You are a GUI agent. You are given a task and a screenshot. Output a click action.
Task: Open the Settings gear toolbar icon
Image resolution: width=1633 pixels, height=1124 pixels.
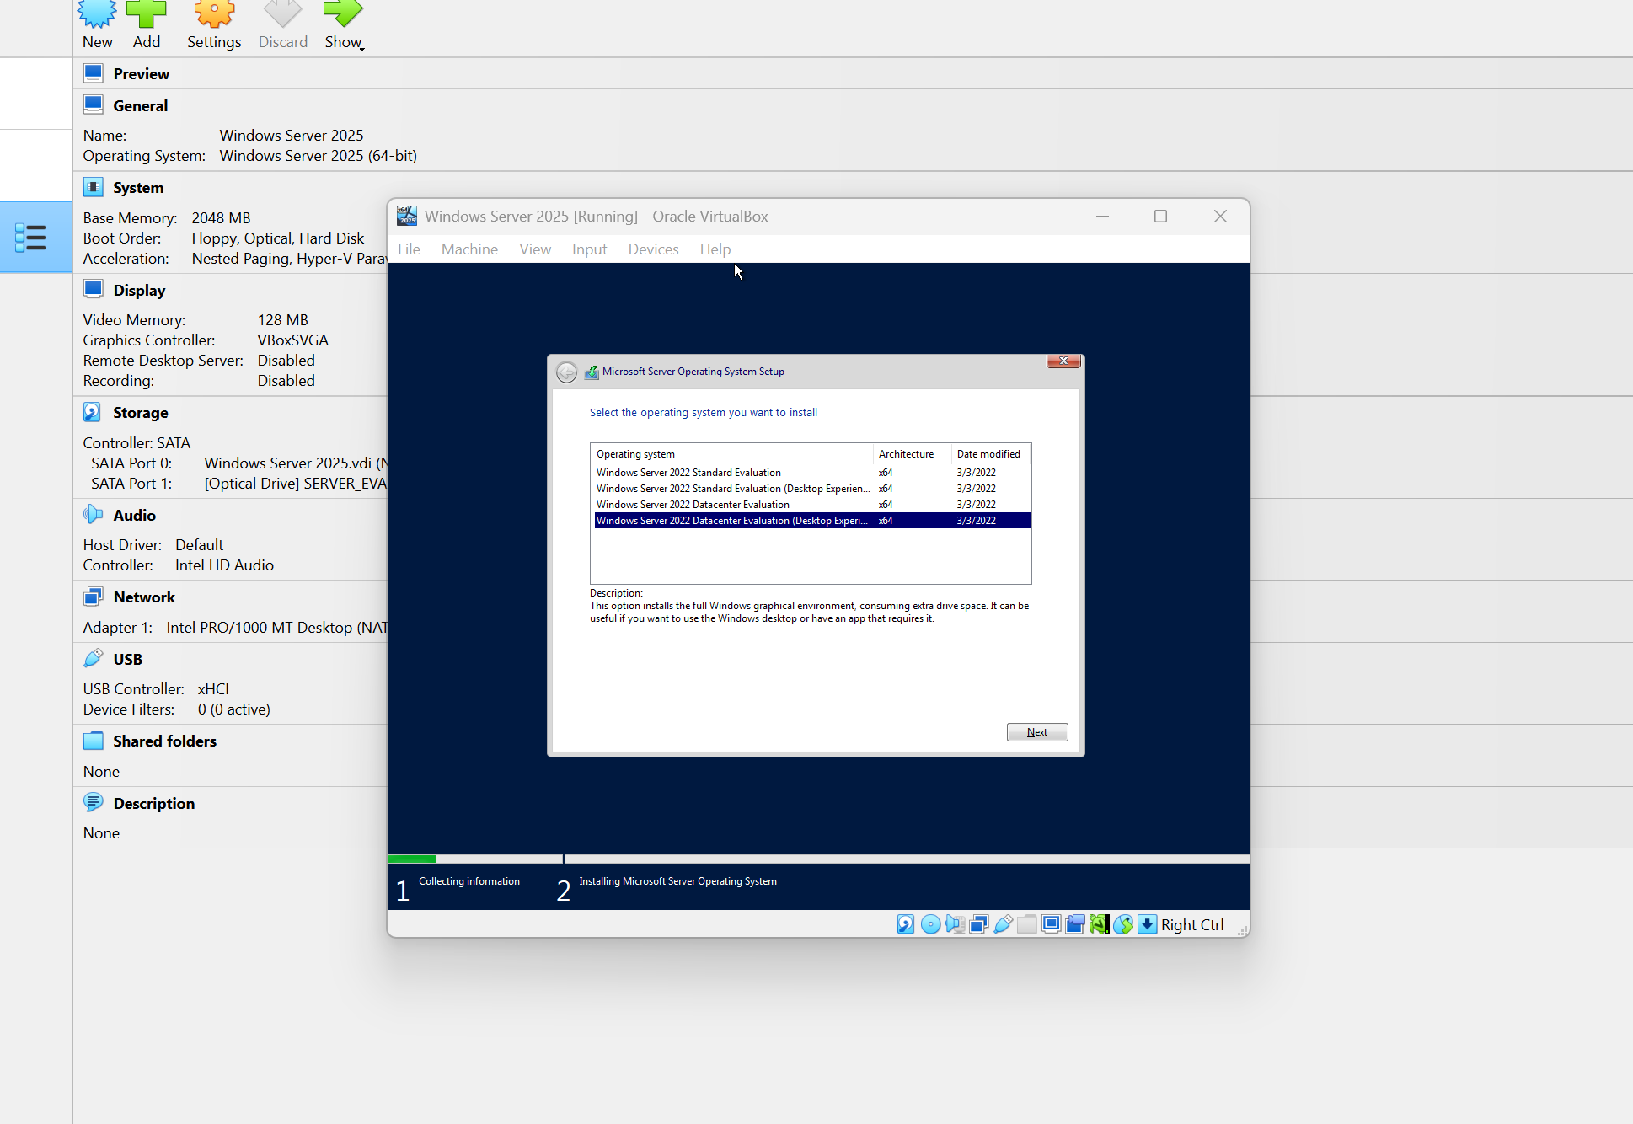[x=214, y=13]
